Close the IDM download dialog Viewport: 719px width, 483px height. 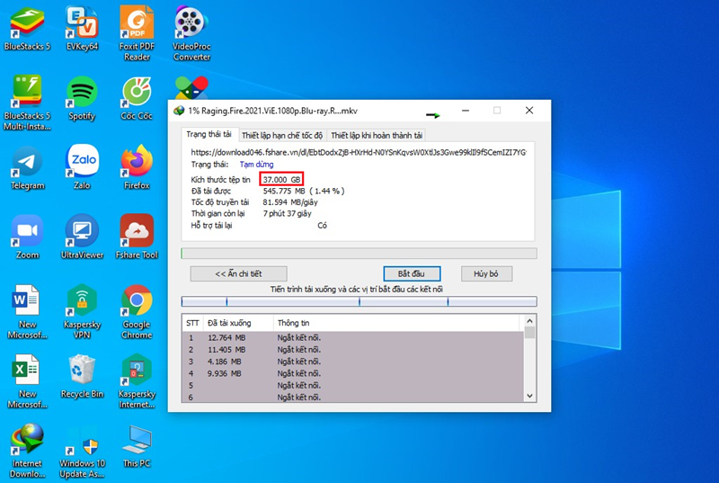(x=529, y=111)
